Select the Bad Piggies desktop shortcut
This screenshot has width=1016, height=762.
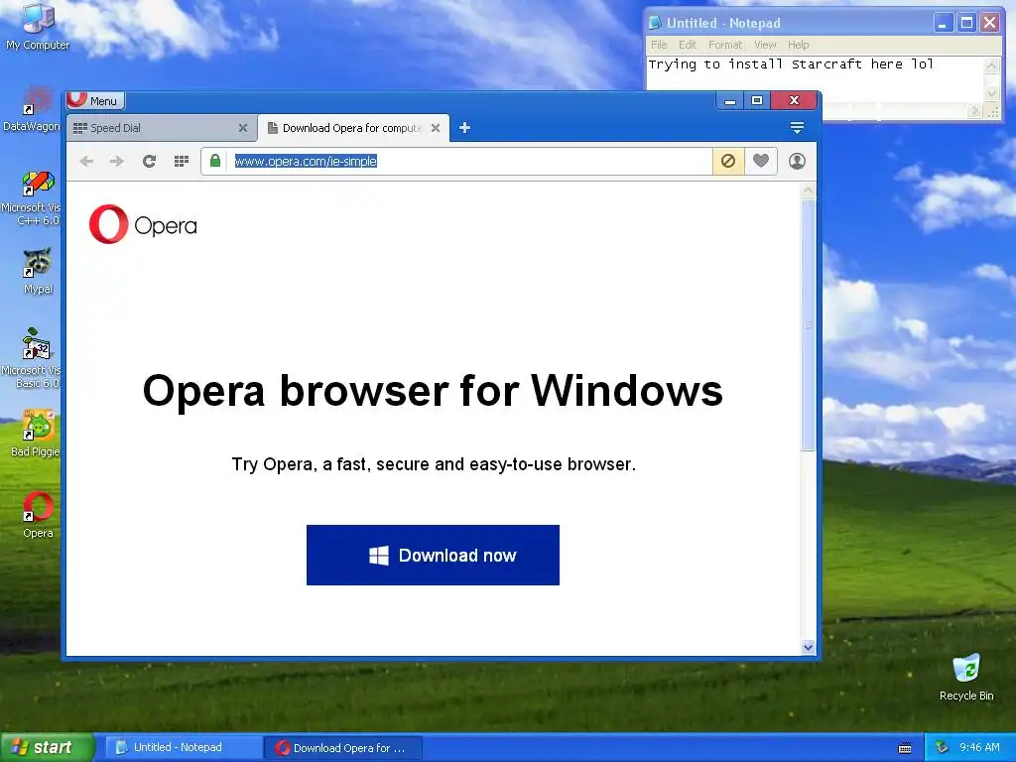coord(36,434)
